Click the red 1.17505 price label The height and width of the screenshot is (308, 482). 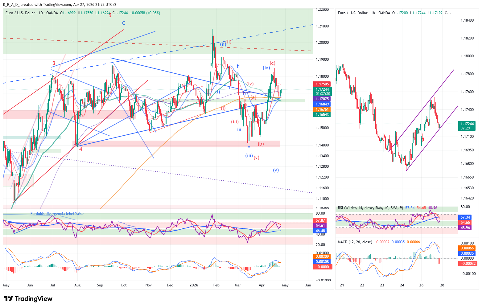click(322, 84)
